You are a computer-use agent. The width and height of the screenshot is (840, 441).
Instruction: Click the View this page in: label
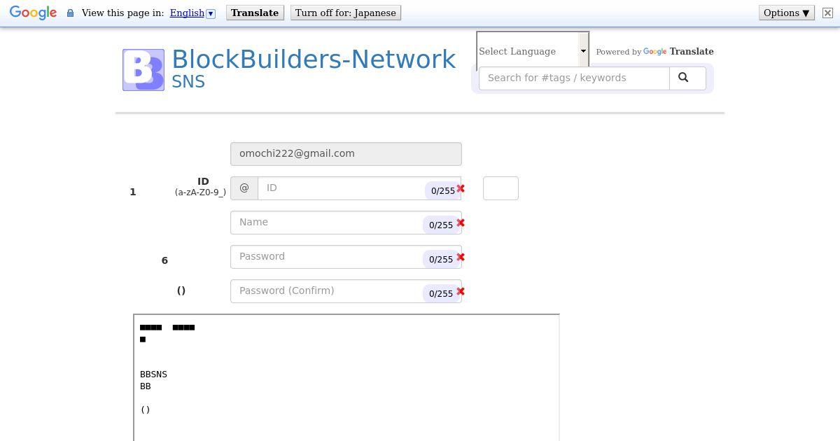click(x=122, y=13)
